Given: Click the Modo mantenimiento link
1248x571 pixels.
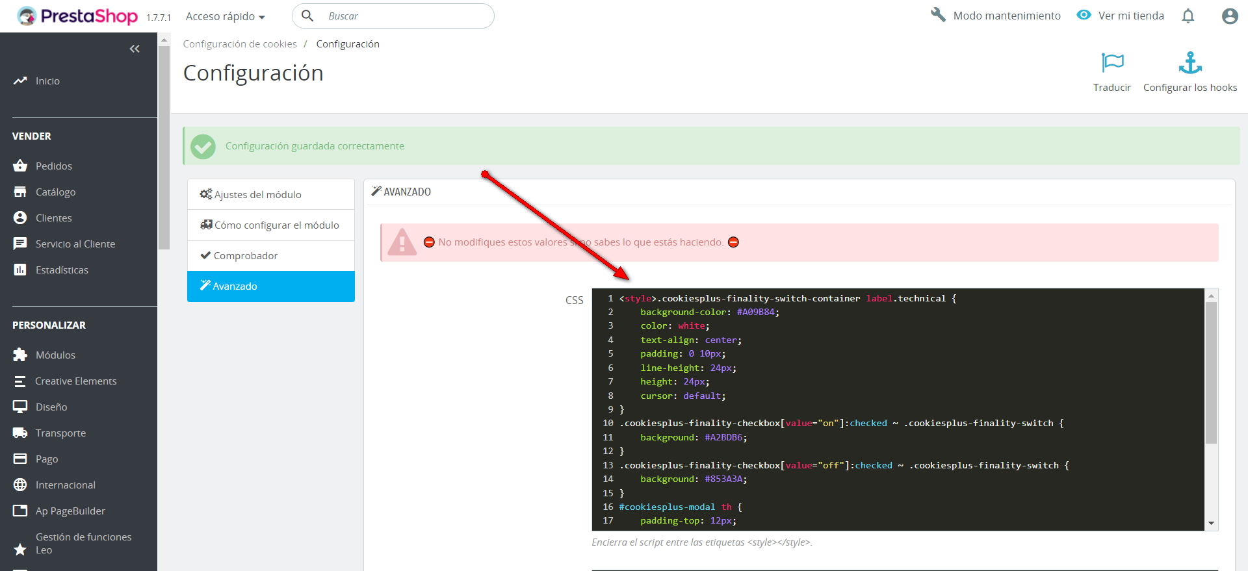Looking at the screenshot, I should [1007, 16].
